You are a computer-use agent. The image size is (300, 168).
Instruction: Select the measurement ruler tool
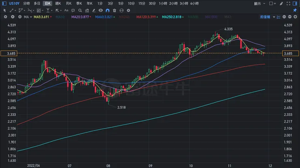pyautogui.click(x=39, y=10)
